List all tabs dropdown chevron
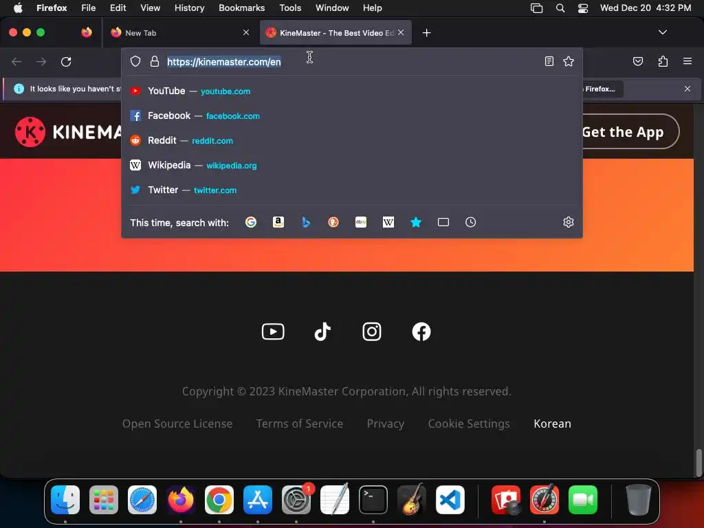The image size is (704, 528). click(662, 32)
